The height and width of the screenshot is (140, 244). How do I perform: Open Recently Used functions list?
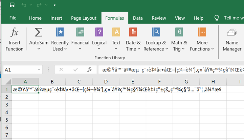60,33
